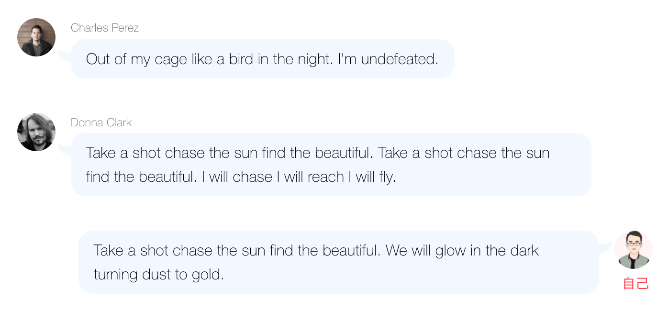Image resolution: width=668 pixels, height=311 pixels.
Task: Click the line "turning dust to gold."
Action: 158,275
